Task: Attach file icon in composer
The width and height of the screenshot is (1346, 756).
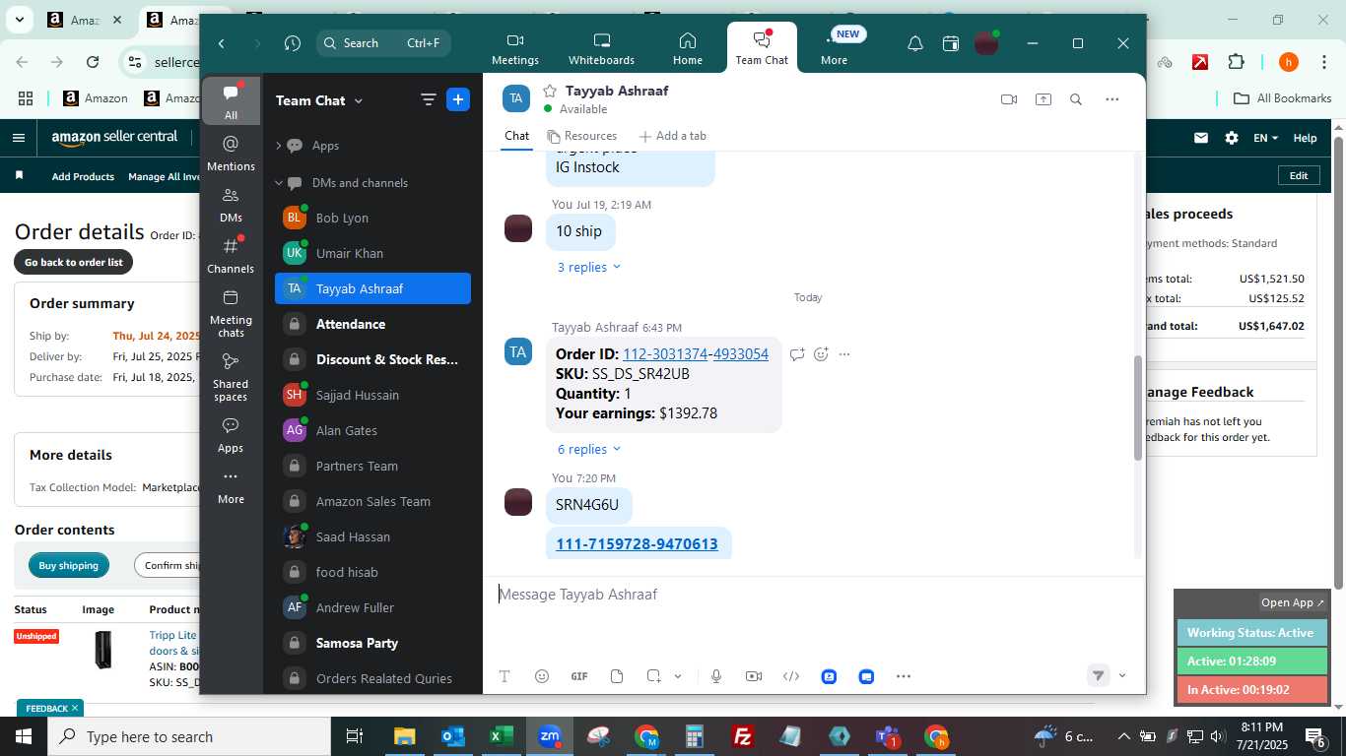Action: click(617, 676)
